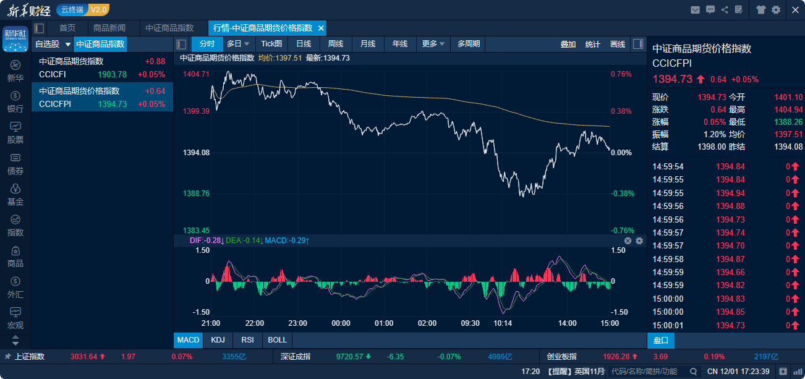Open the 股票 (Stocks) sidebar section
Image resolution: width=805 pixels, height=379 pixels.
15,133
